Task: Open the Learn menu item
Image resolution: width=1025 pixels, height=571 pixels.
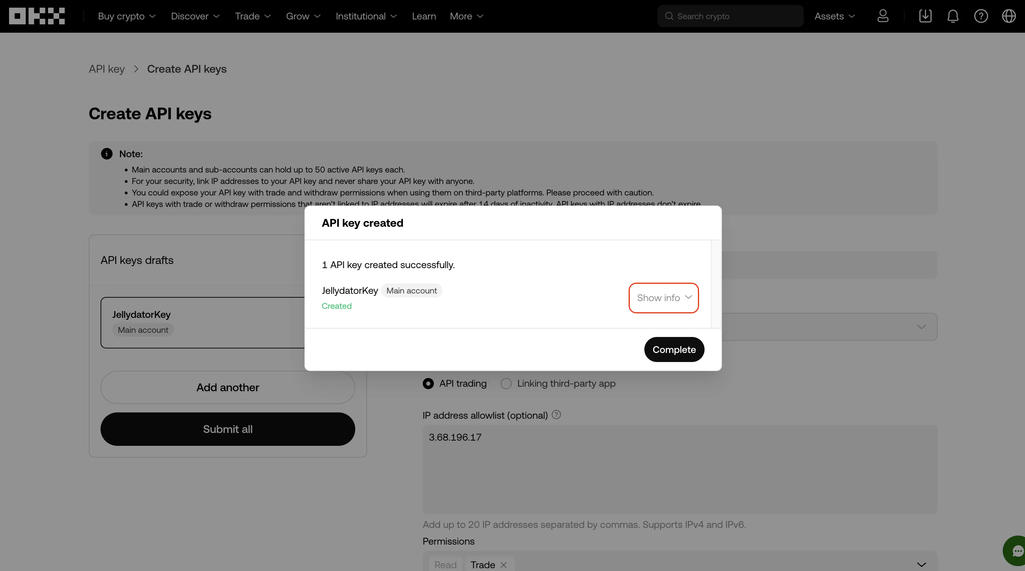Action: point(424,16)
